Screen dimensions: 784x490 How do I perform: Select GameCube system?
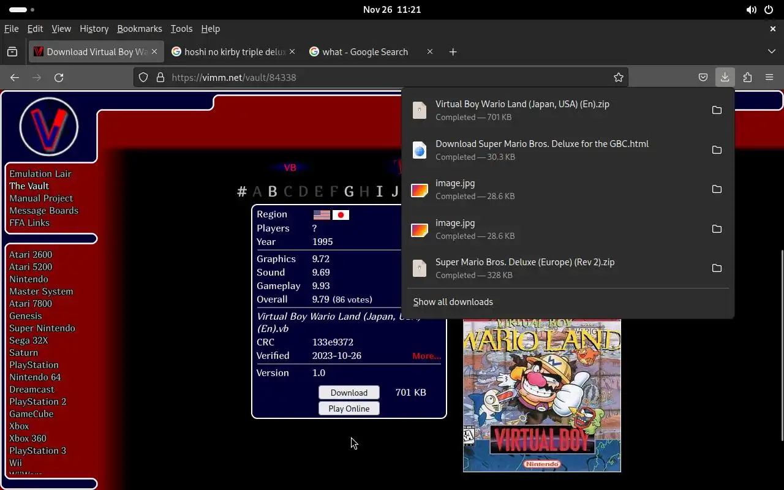pos(31,414)
